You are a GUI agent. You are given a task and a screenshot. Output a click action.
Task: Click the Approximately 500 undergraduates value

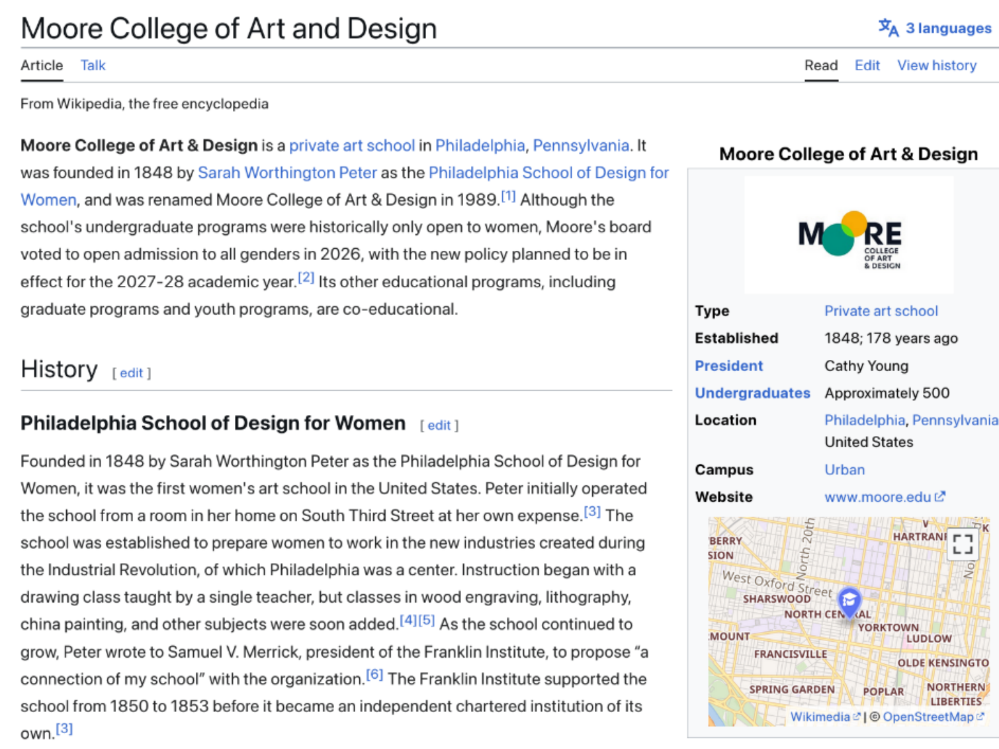point(887,393)
